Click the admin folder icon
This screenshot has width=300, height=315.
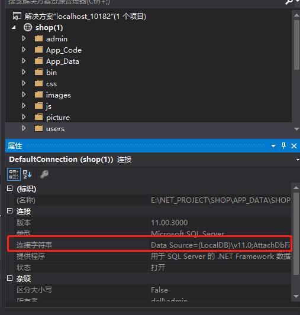pyautogui.click(x=39, y=38)
